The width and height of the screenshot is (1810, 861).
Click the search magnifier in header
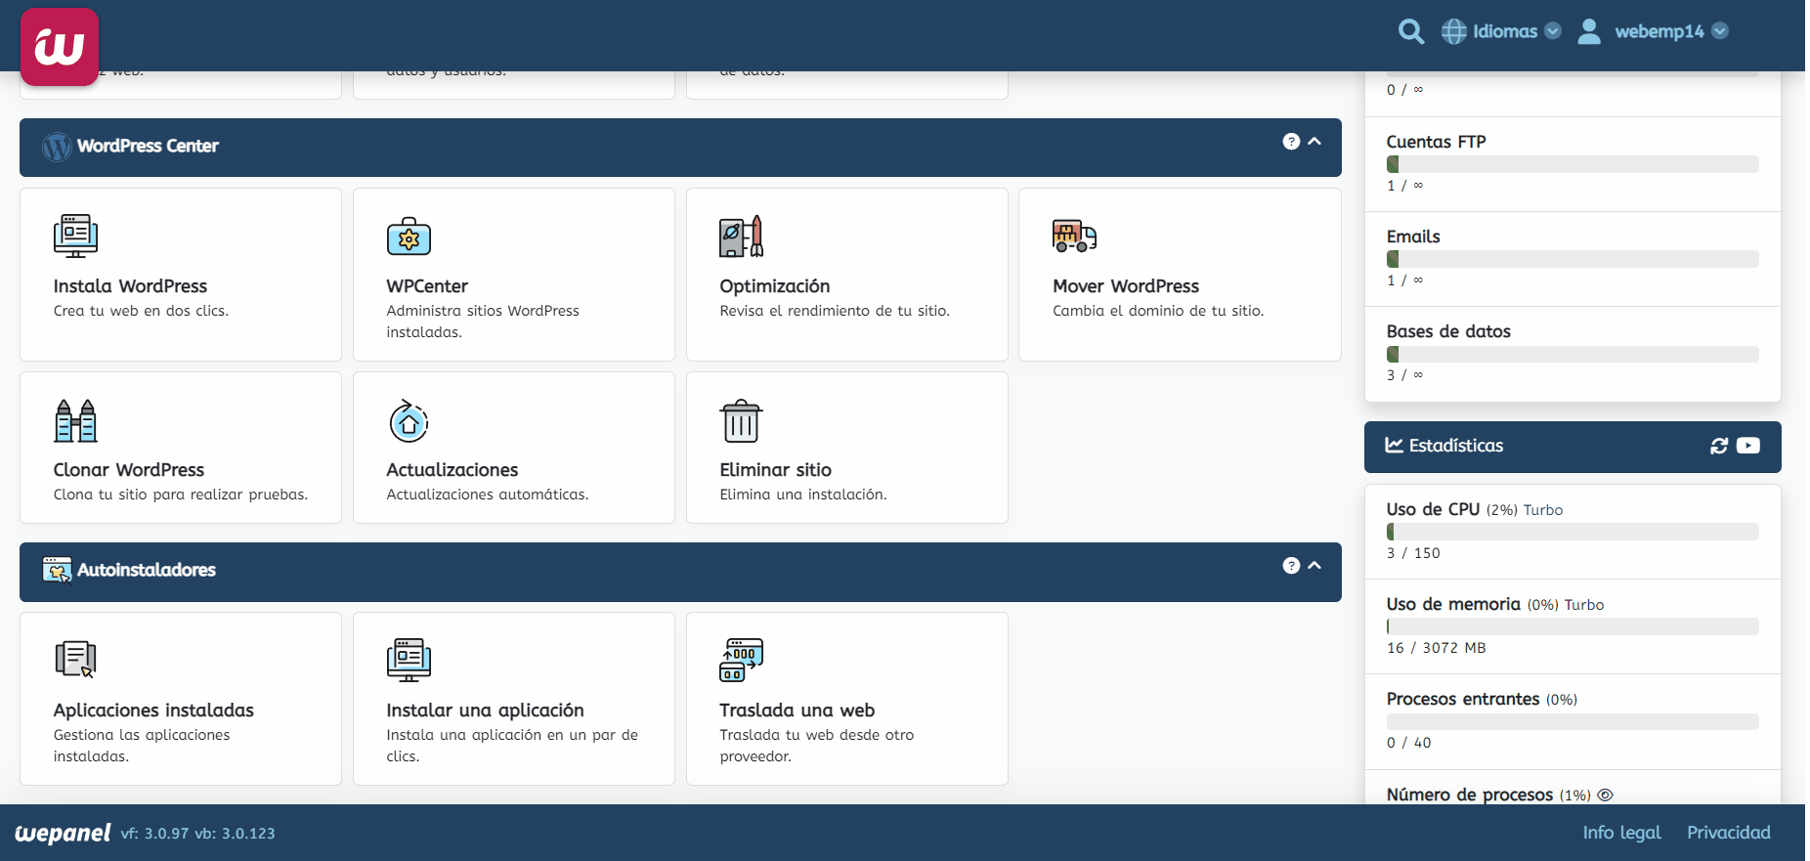[1410, 31]
